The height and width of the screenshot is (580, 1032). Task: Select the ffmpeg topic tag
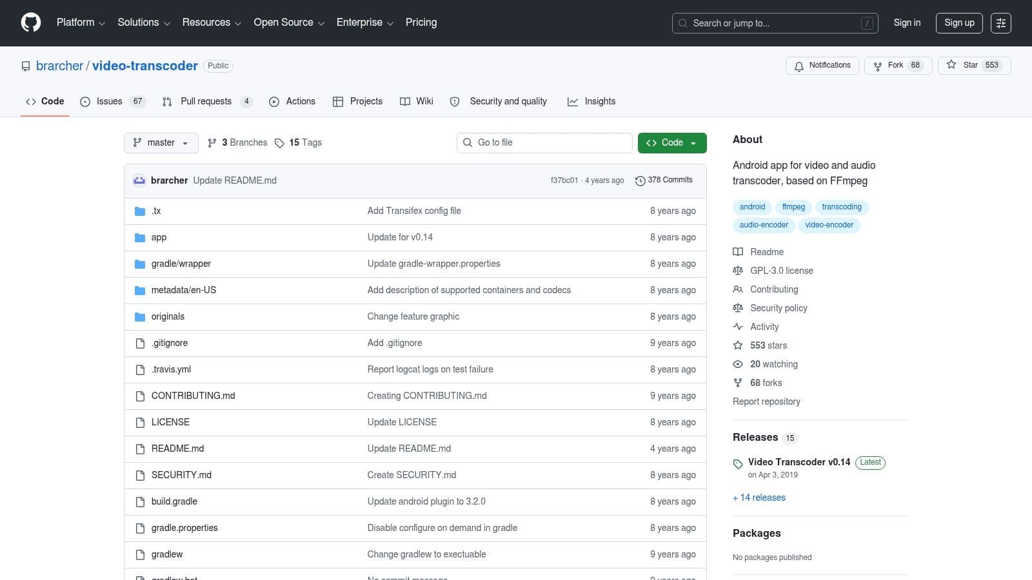tap(793, 207)
